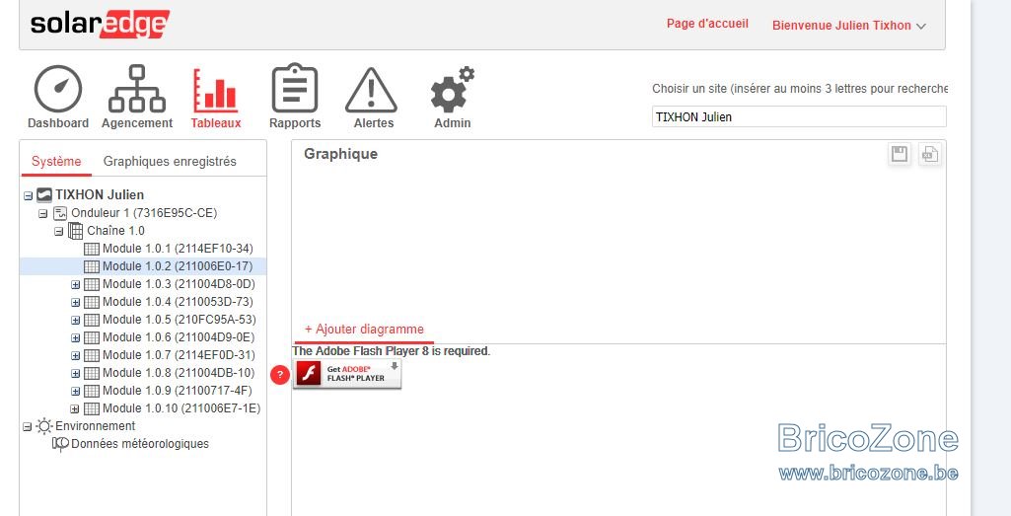Screen dimensions: 1011x516
Task: Open the Alertes warning triangle icon
Action: pyautogui.click(x=372, y=91)
